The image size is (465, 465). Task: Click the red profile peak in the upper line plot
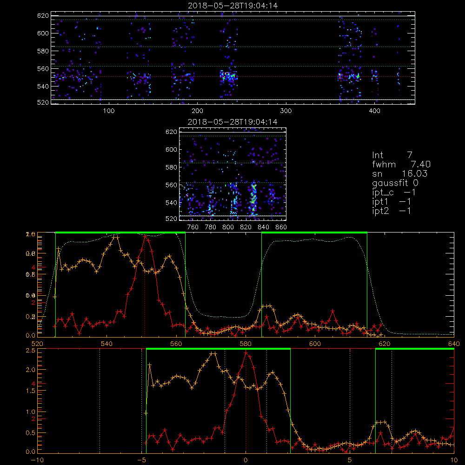(145, 237)
